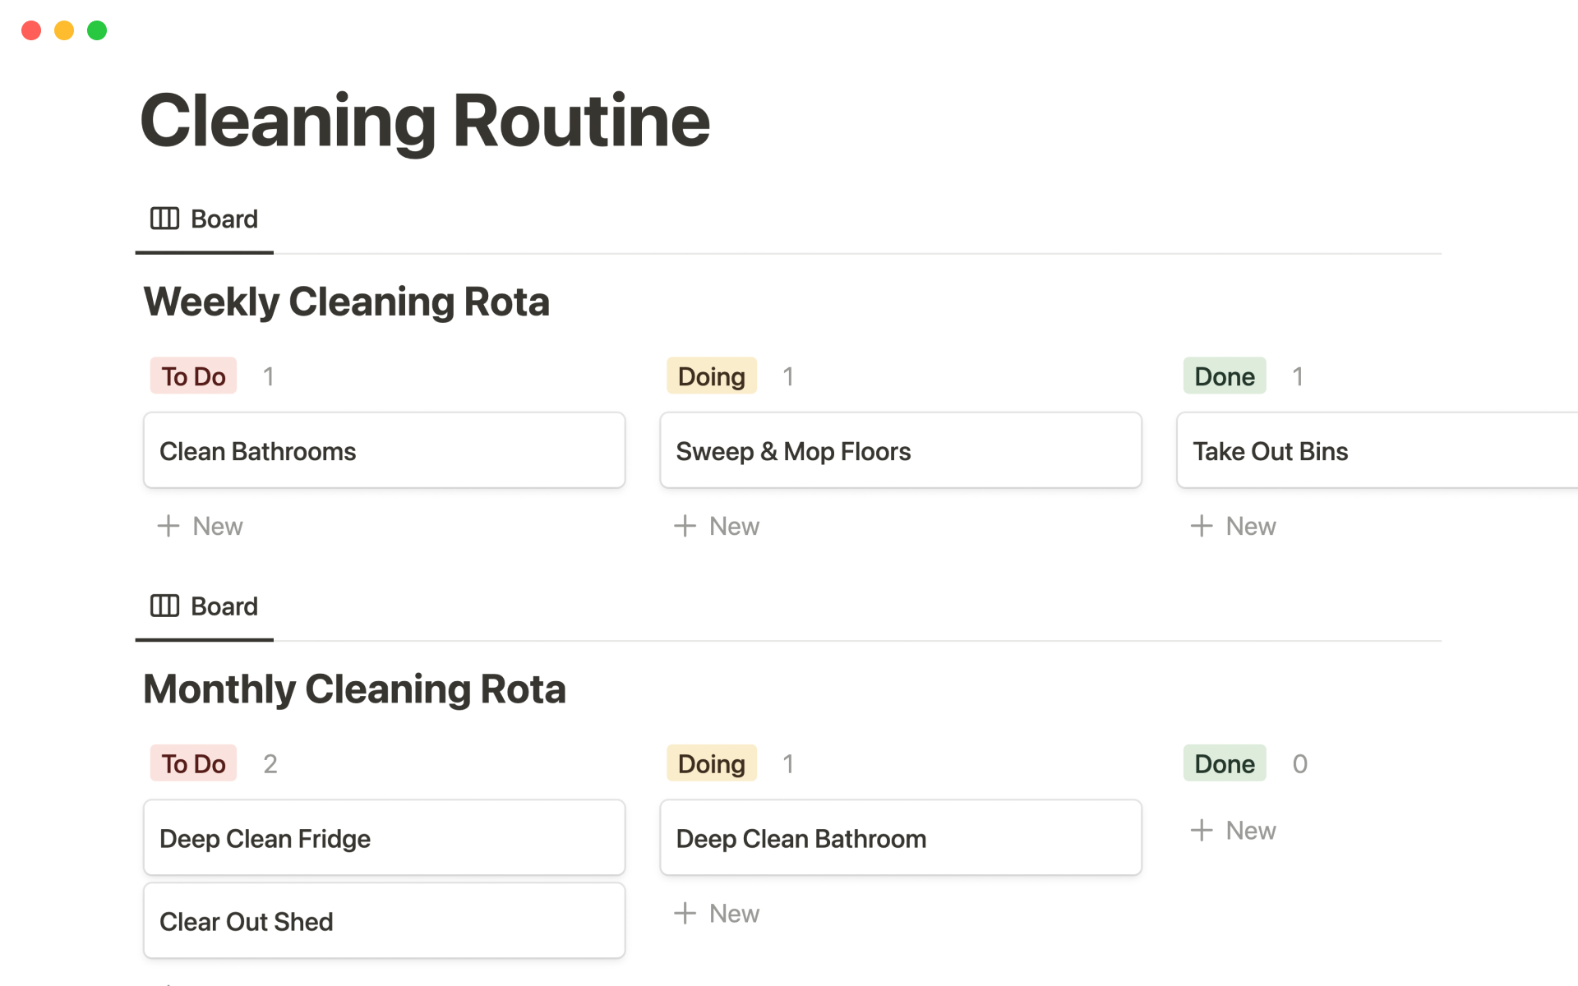
Task: Open the Deep Clean Fridge card
Action: point(384,838)
